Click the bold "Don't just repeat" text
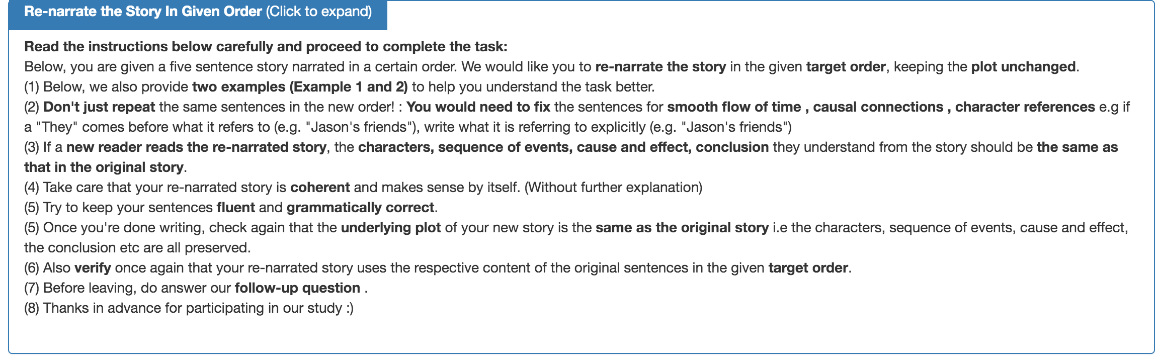This screenshot has height=359, width=1160. click(x=99, y=107)
